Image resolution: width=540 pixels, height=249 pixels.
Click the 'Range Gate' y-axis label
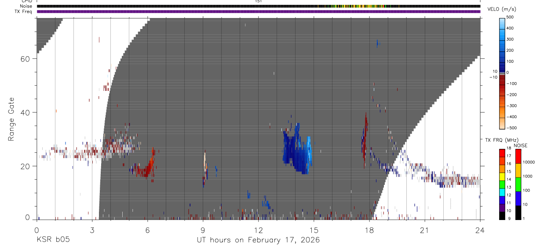pos(11,119)
